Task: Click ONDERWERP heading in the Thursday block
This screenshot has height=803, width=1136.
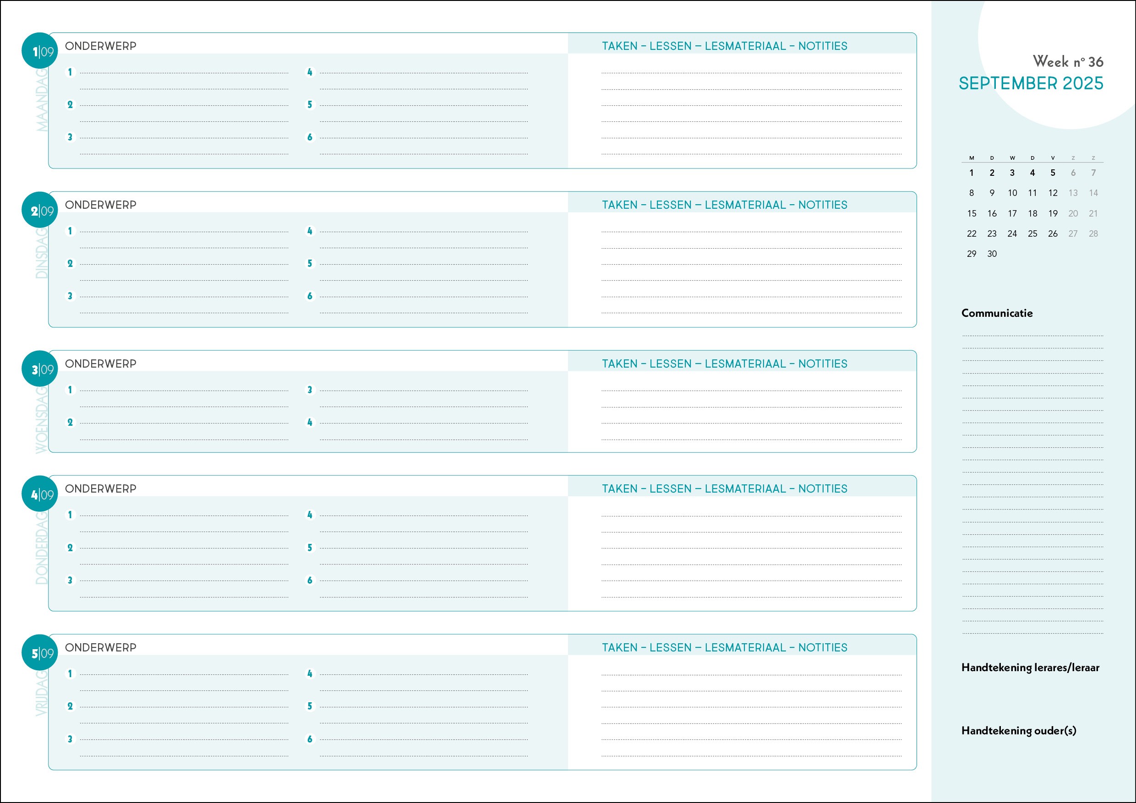Action: pos(100,488)
